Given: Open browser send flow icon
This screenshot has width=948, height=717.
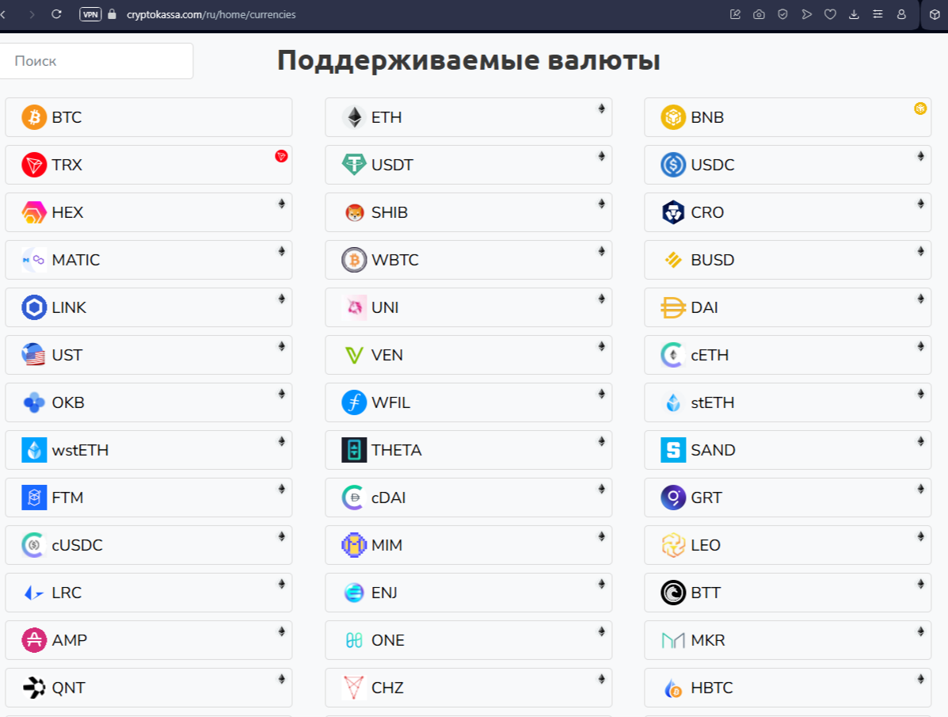Looking at the screenshot, I should tap(806, 14).
